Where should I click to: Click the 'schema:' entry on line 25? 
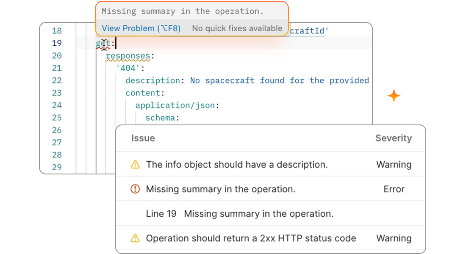[161, 118]
